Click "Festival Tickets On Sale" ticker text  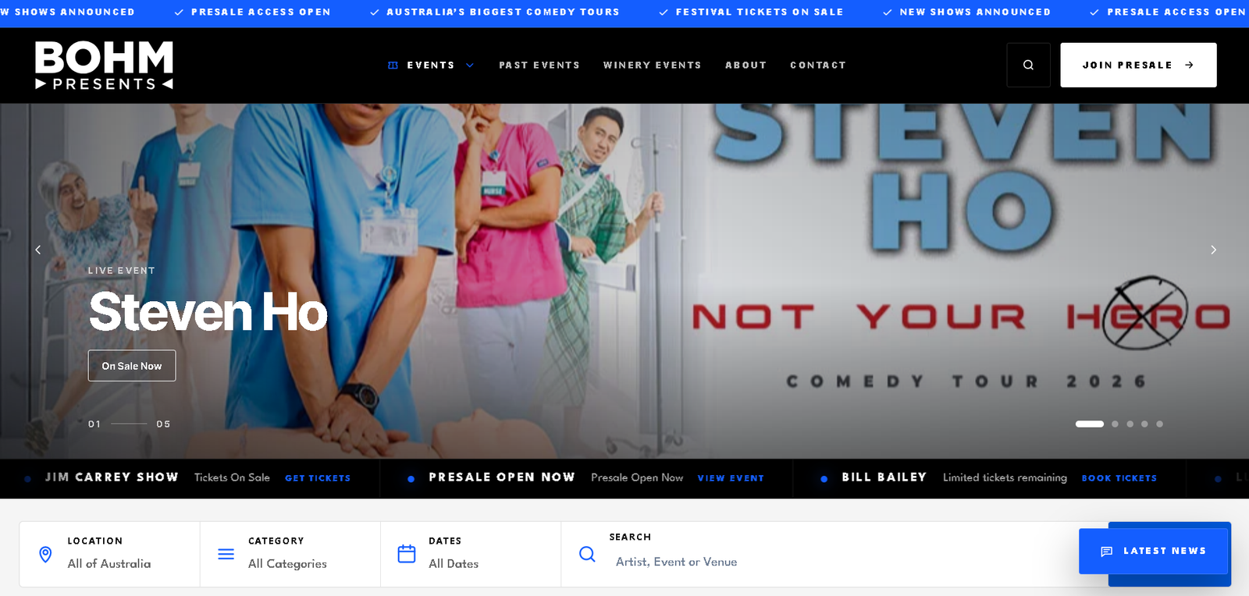760,12
